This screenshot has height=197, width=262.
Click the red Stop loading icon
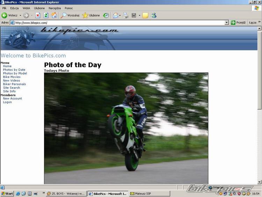[38, 15]
